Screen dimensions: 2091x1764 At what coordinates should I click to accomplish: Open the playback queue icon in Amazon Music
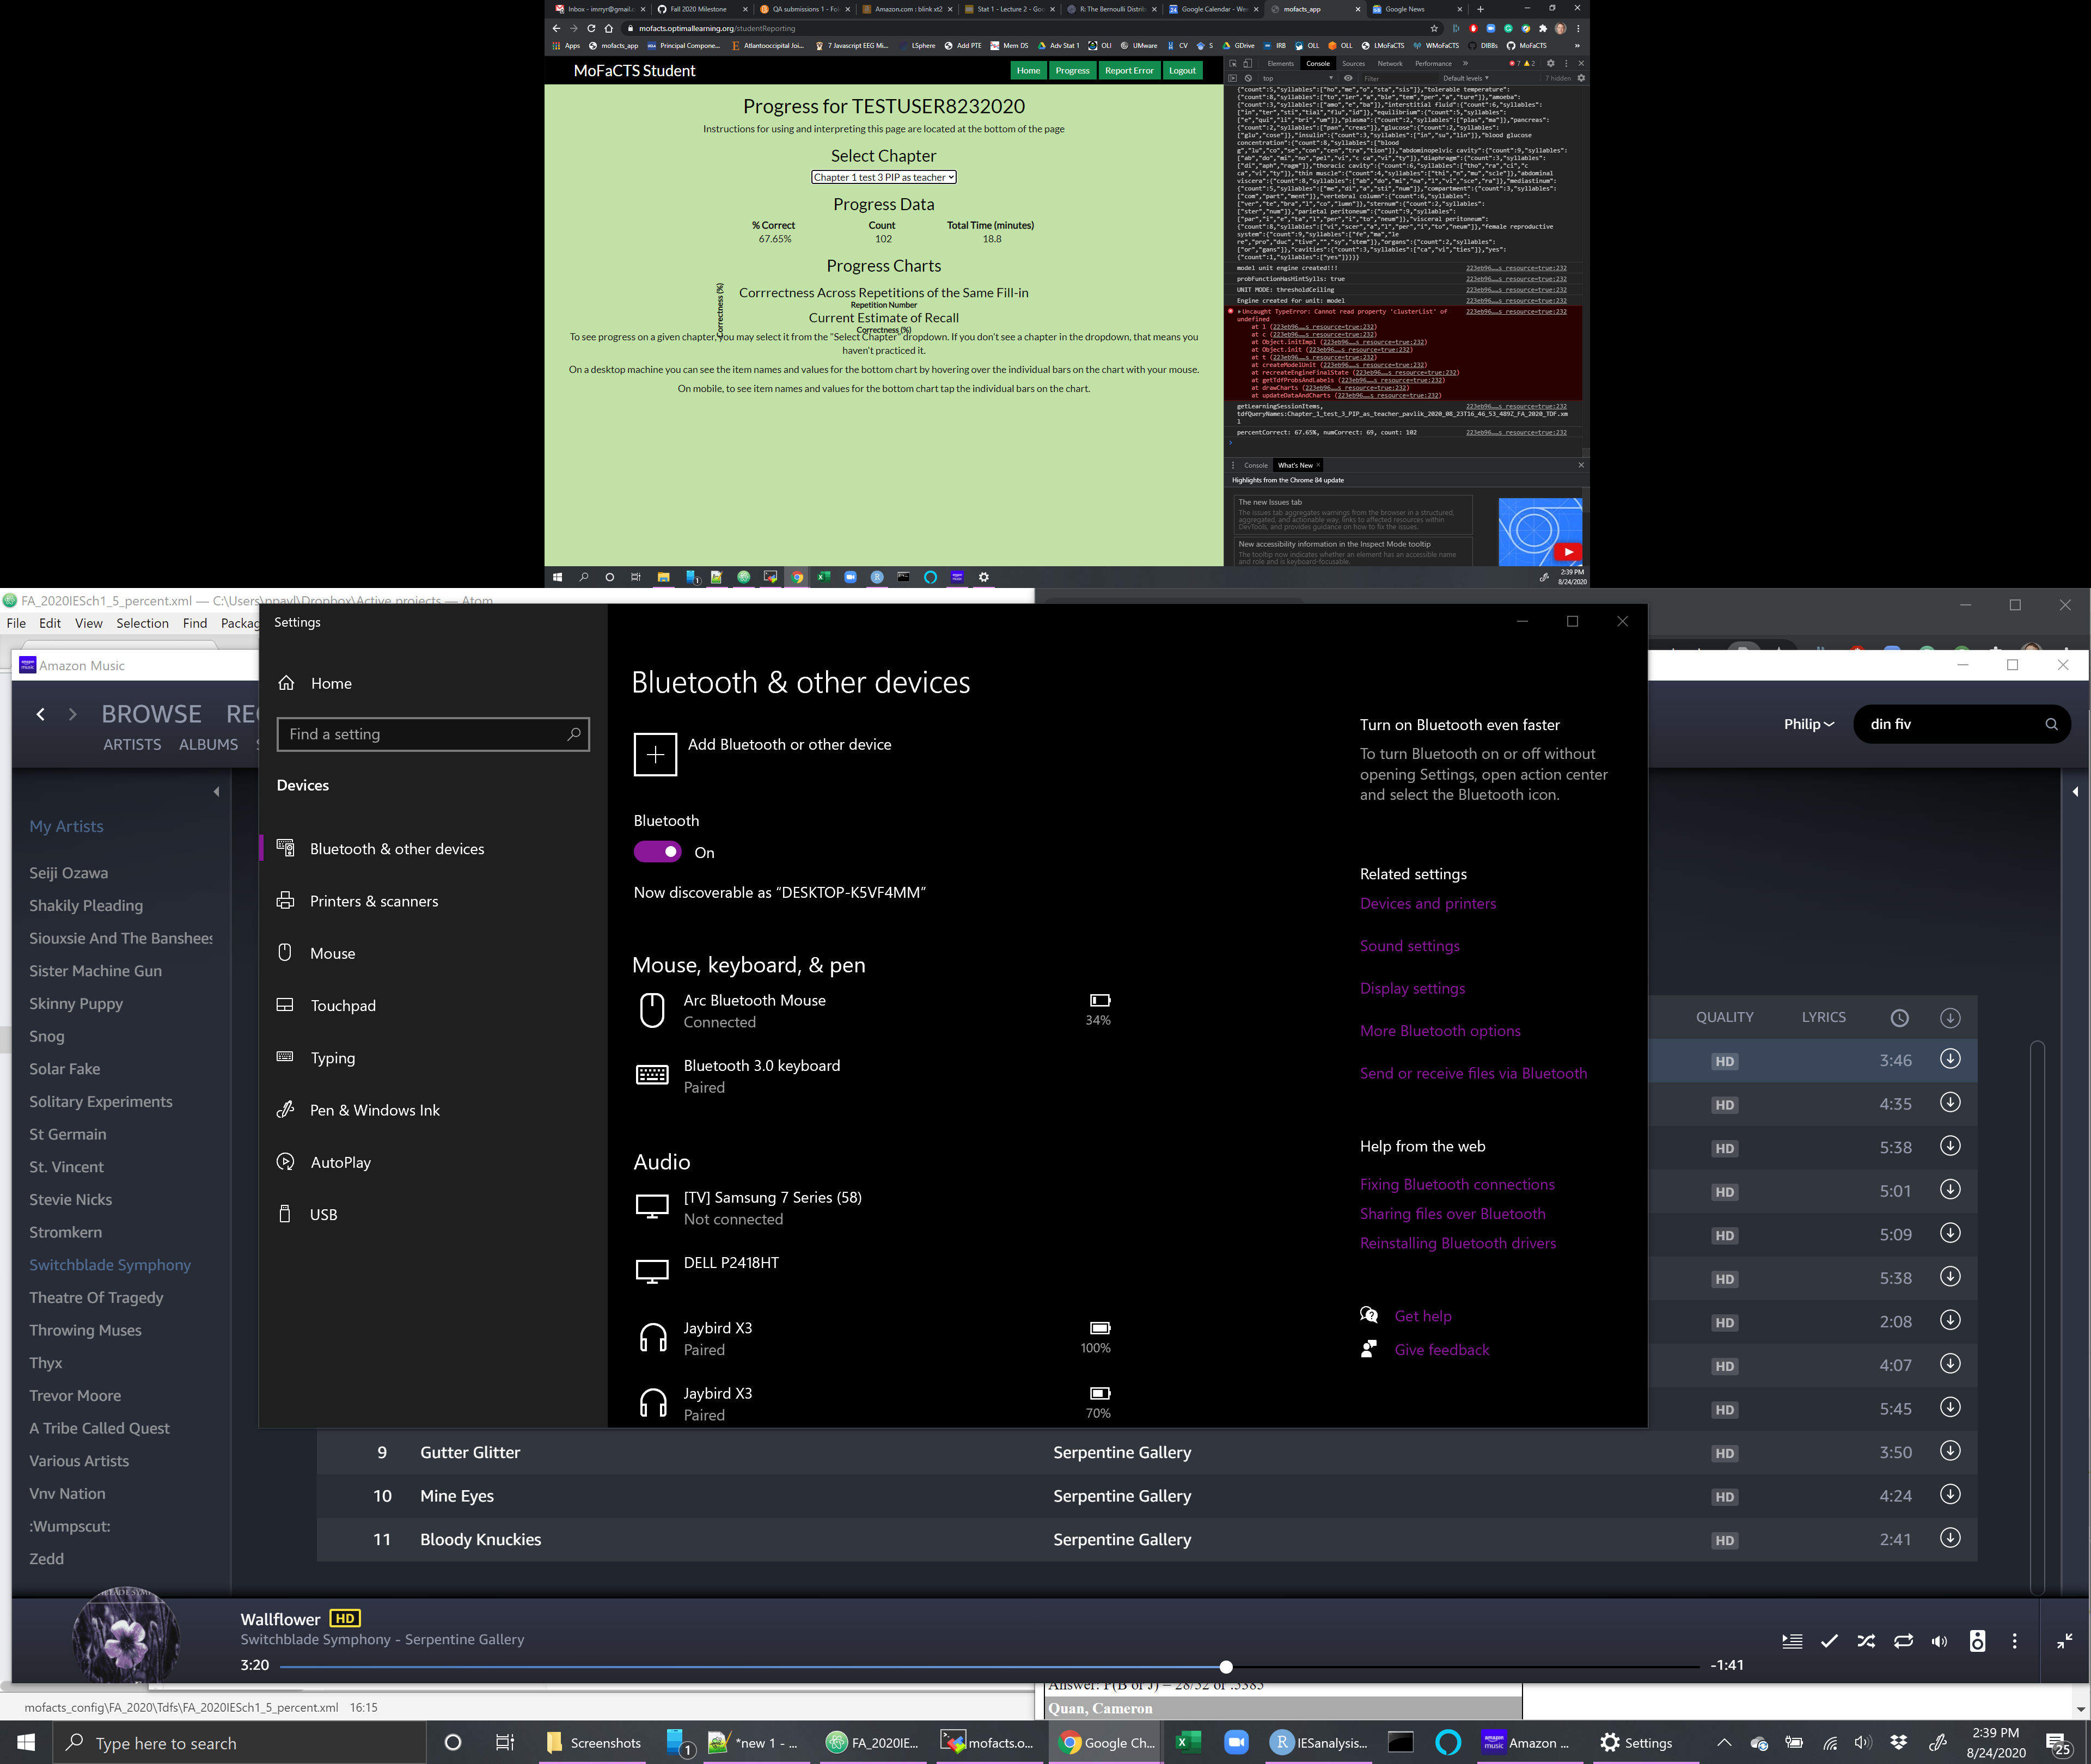1792,1640
